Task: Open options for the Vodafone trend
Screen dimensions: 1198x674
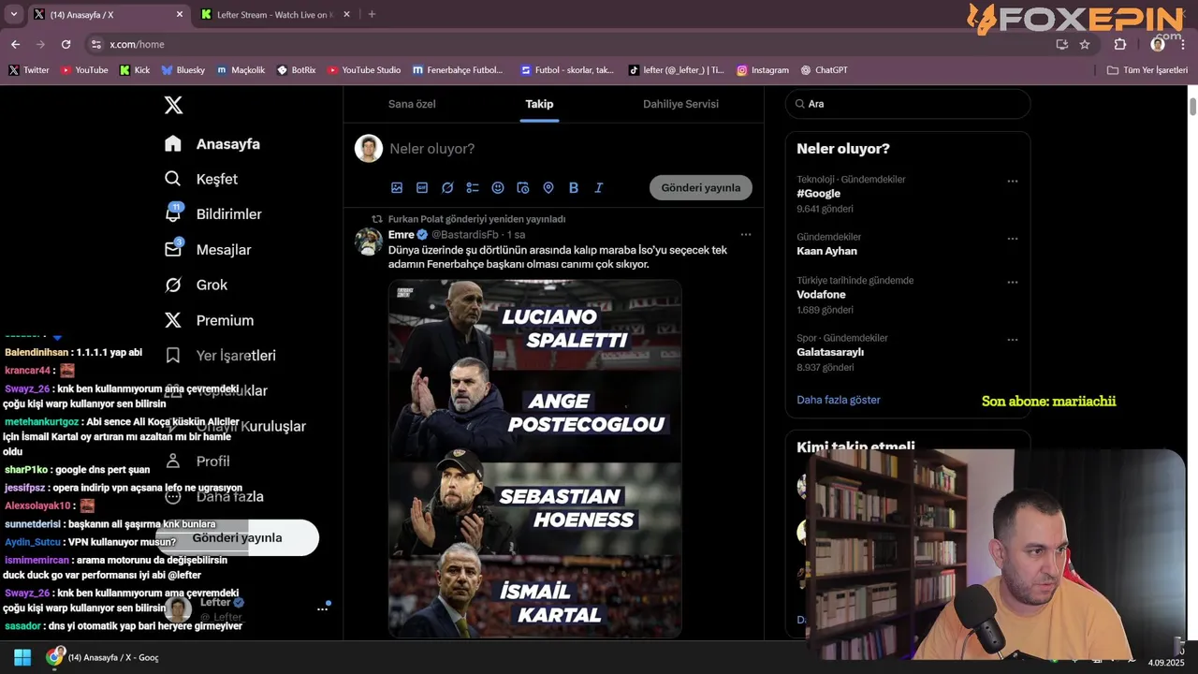Action: click(1013, 282)
